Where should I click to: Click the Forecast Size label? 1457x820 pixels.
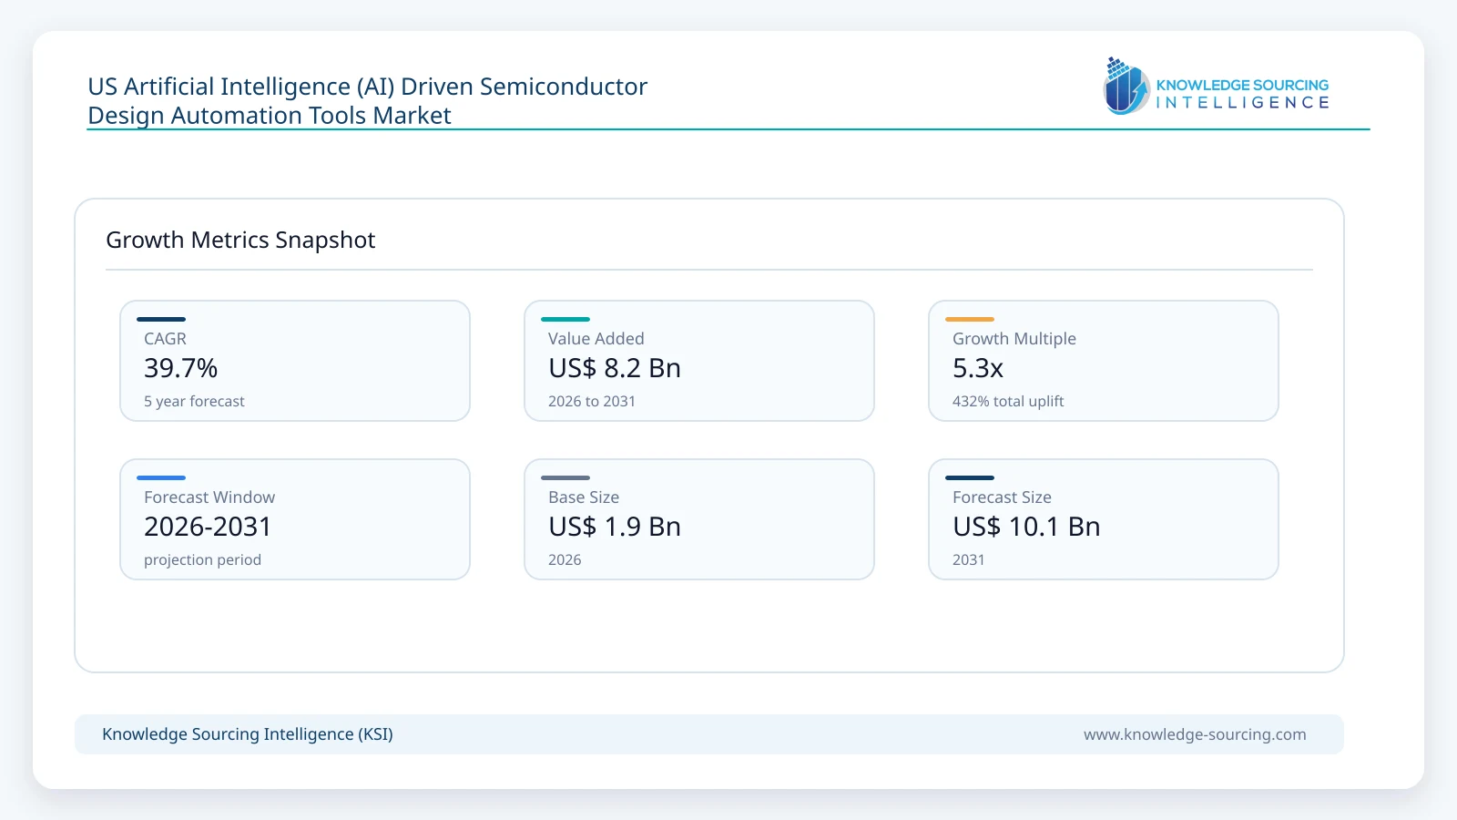click(1002, 497)
